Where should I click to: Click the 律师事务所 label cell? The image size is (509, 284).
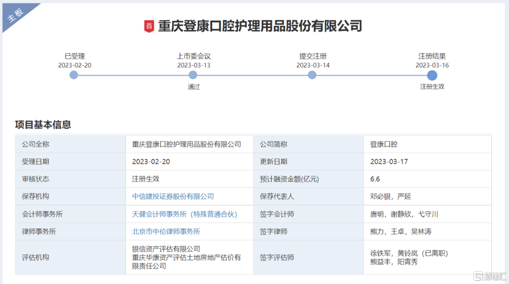click(x=70, y=231)
